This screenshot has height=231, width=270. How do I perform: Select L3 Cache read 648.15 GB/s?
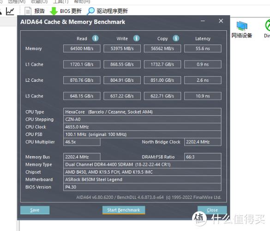(x=82, y=96)
